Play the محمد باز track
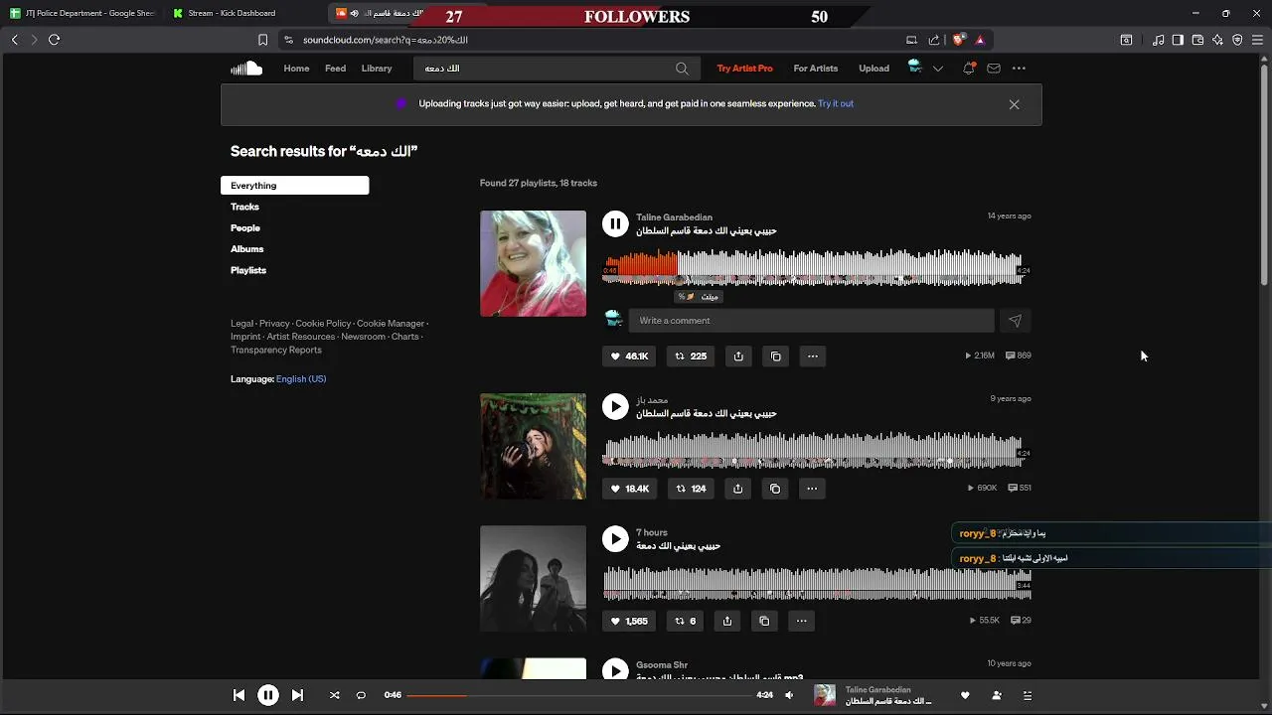 coord(615,406)
